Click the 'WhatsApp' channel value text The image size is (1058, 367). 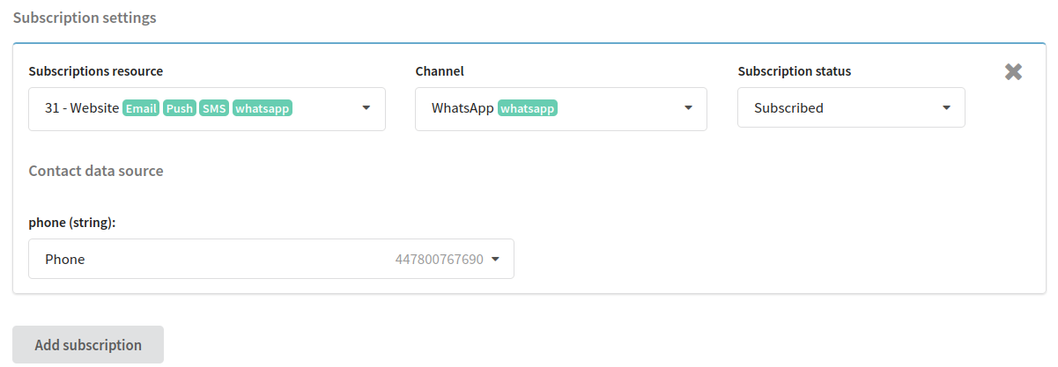(462, 108)
